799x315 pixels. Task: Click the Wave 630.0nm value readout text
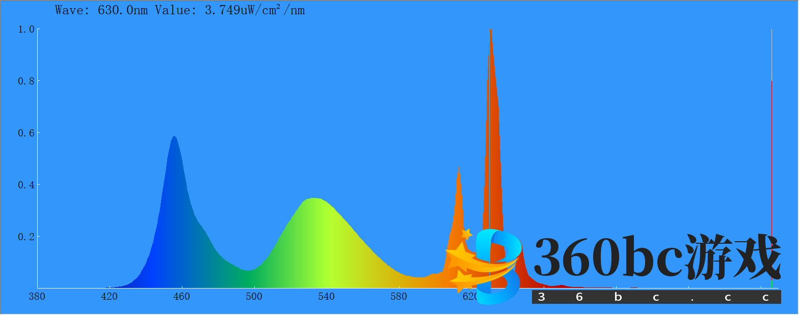pos(180,10)
